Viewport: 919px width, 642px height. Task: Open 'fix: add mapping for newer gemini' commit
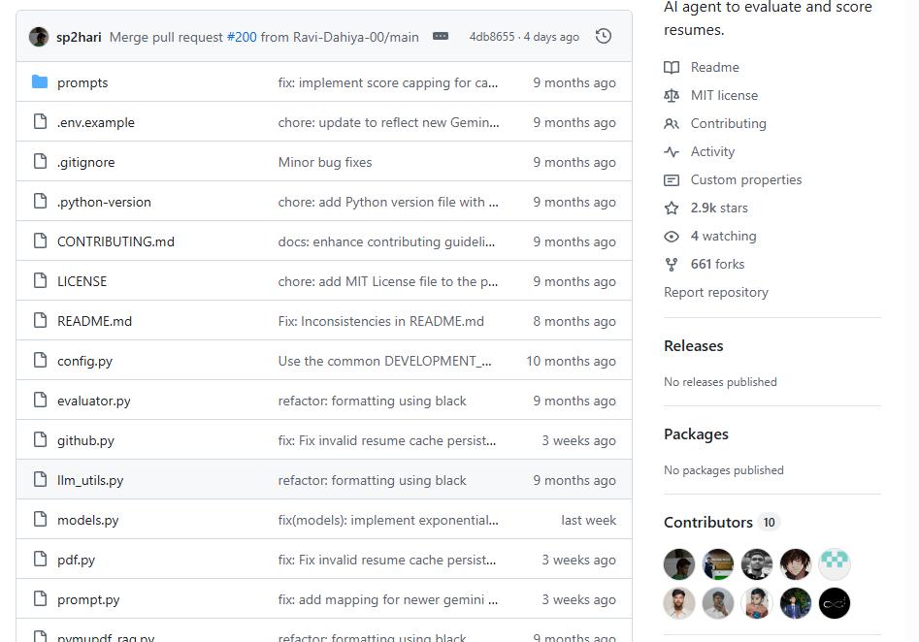coord(388,600)
